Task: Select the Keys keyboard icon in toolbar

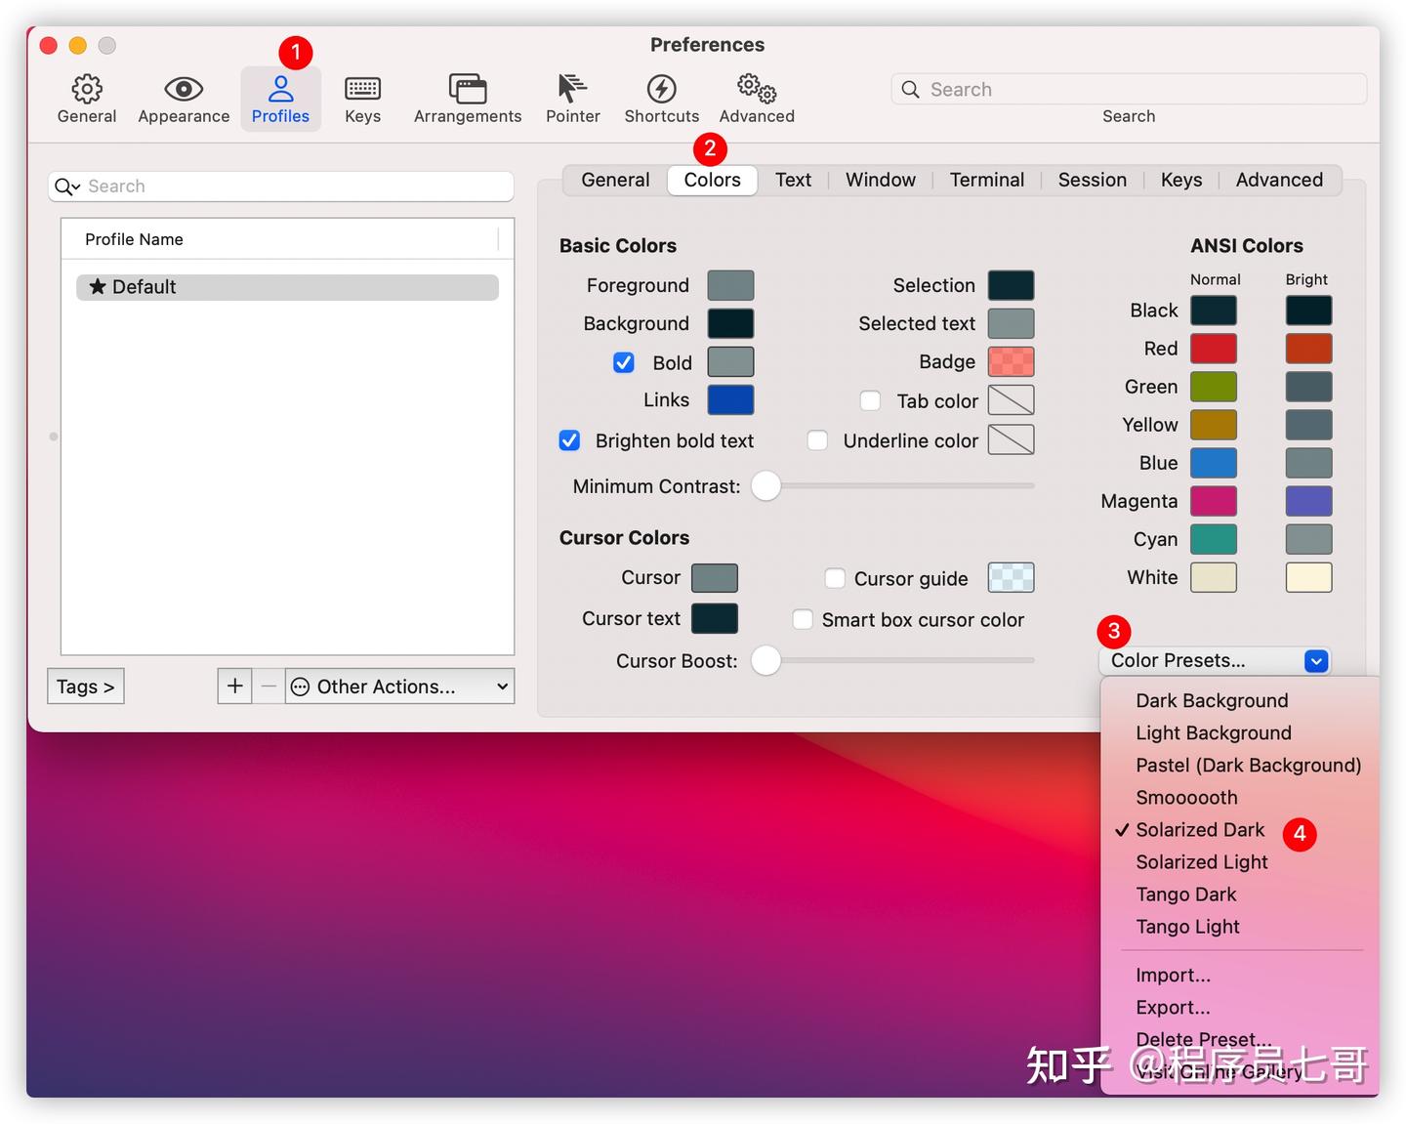Action: point(362,89)
